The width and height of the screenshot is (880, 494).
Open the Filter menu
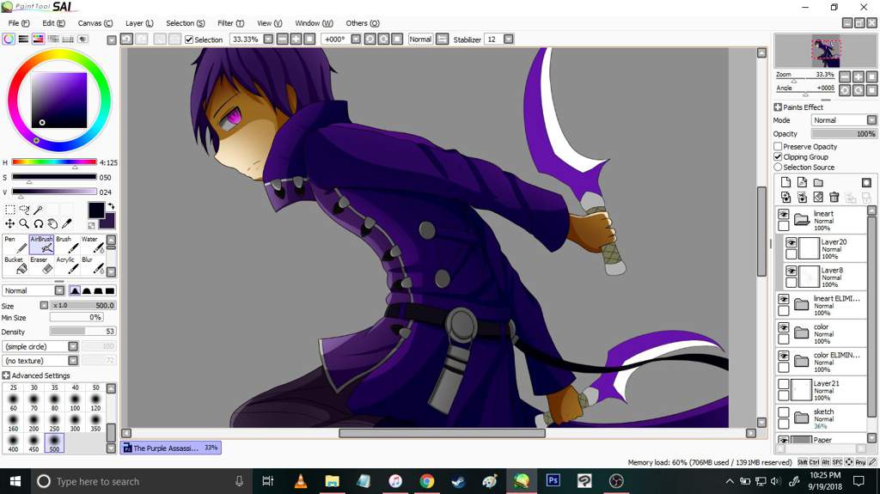(230, 23)
